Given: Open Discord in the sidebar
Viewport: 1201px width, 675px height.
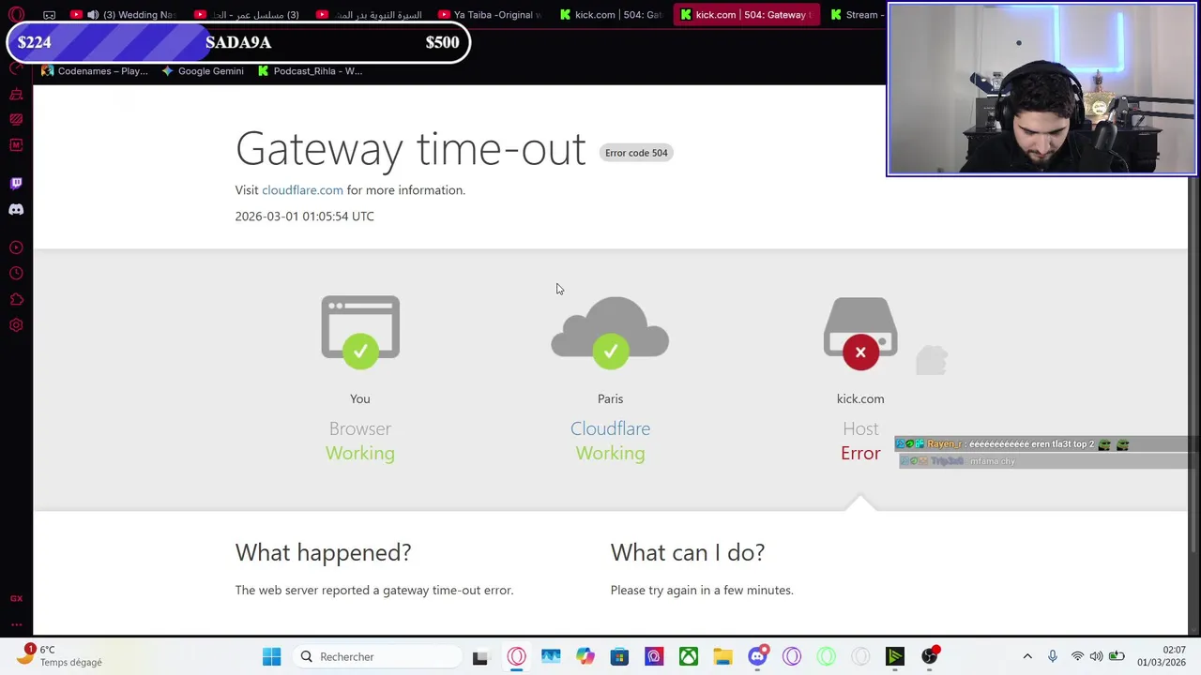Looking at the screenshot, I should pos(16,210).
